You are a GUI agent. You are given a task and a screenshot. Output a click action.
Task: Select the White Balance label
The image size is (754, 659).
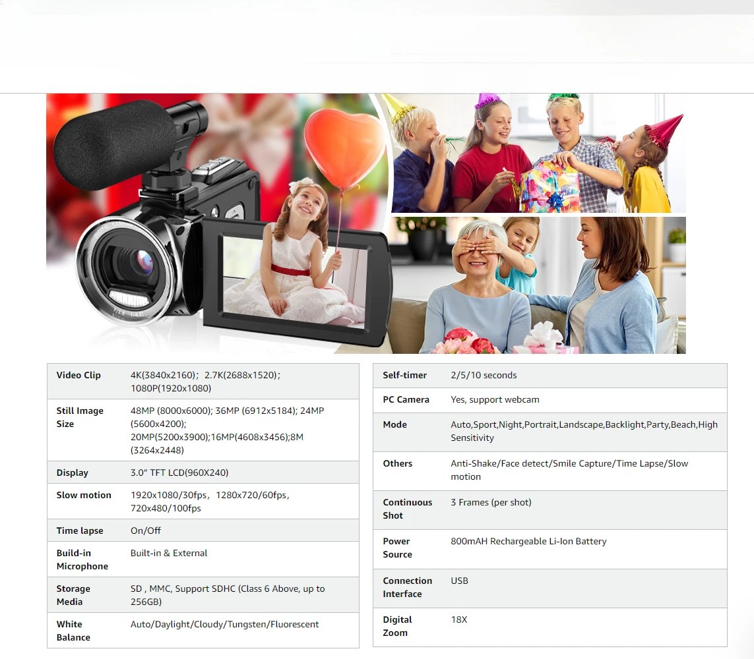73,631
